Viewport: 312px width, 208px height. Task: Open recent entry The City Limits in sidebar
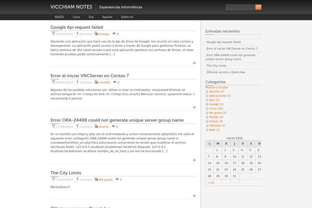216,66
